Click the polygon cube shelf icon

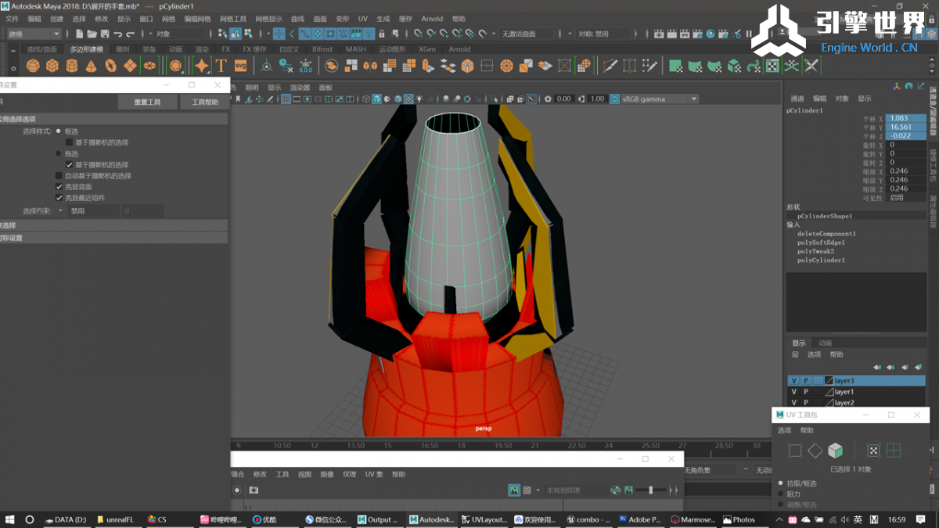[x=52, y=66]
